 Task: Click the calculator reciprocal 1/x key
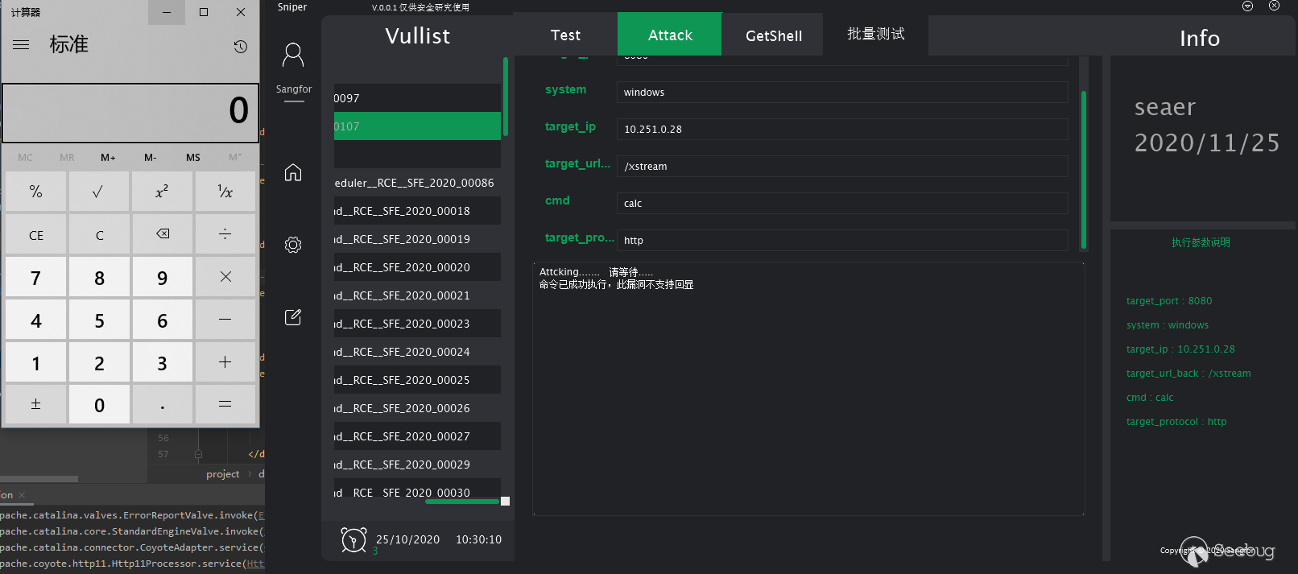pyautogui.click(x=225, y=192)
